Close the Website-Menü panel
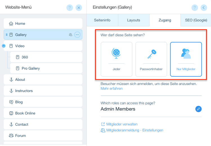 79,8
